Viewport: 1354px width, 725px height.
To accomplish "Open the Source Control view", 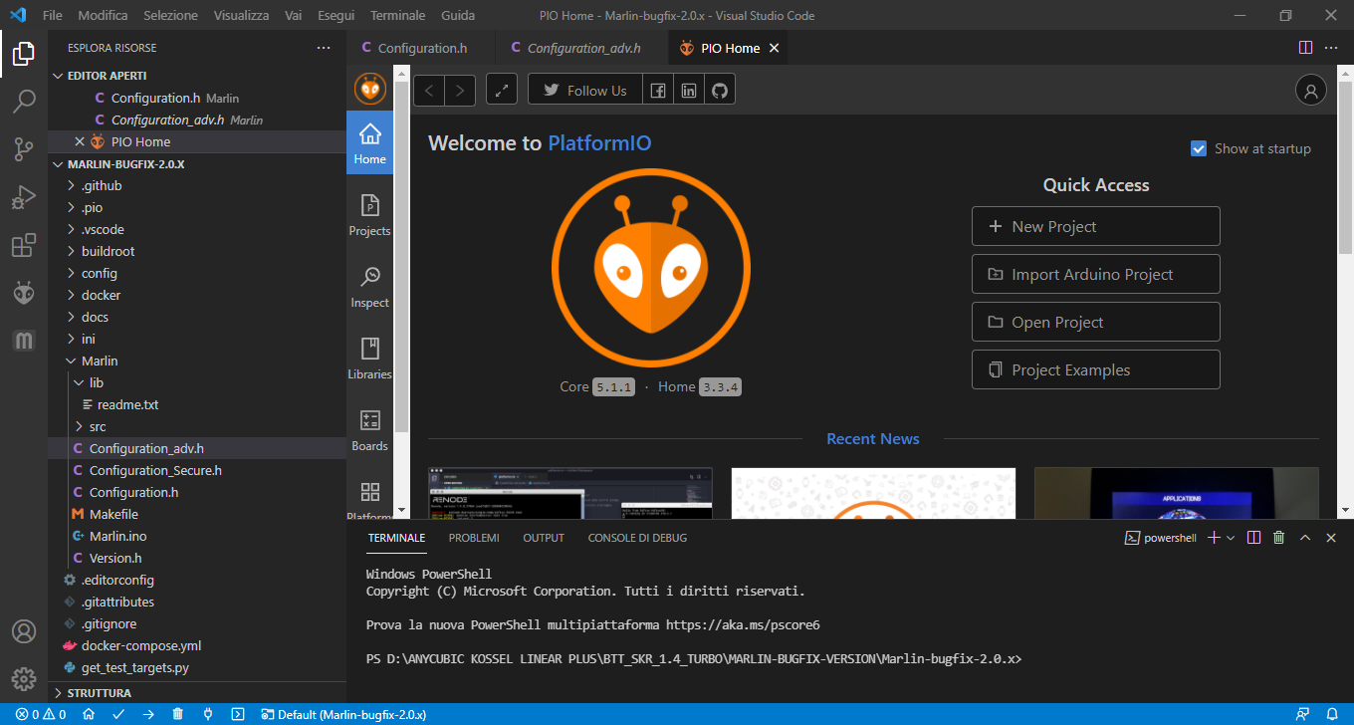I will (x=24, y=149).
